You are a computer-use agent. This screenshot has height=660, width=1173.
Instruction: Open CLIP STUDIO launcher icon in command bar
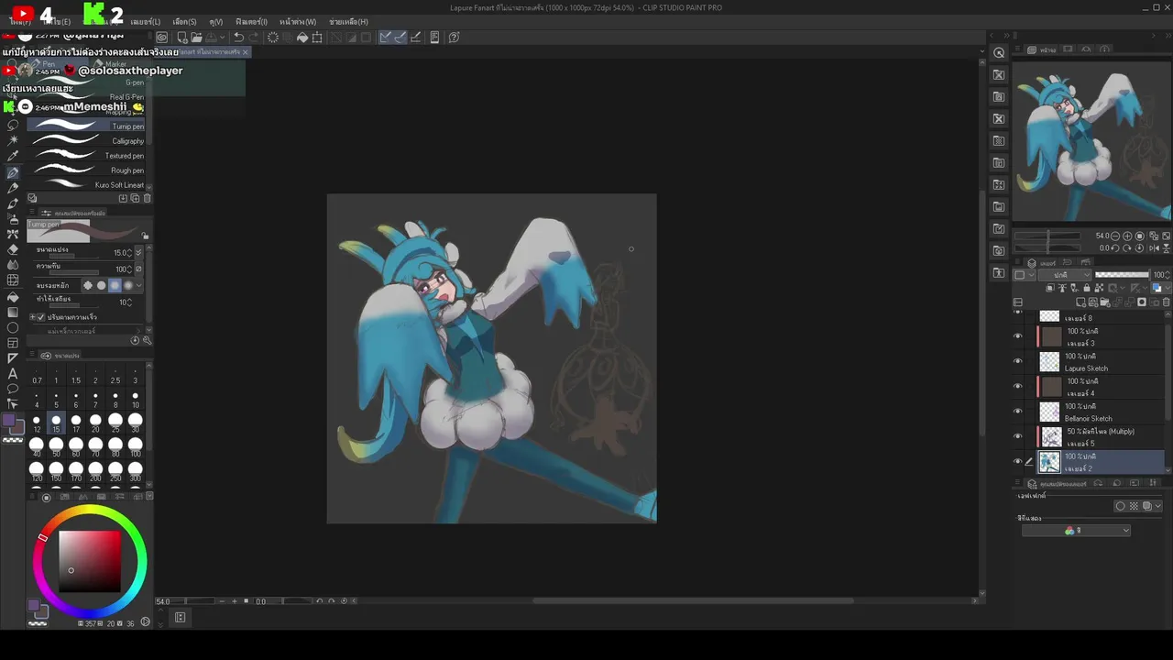(x=162, y=38)
